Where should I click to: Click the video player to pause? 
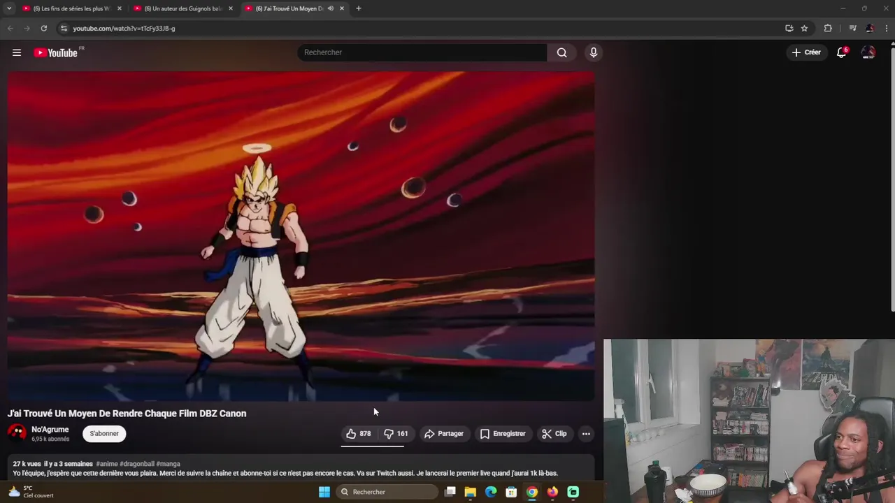coord(301,236)
